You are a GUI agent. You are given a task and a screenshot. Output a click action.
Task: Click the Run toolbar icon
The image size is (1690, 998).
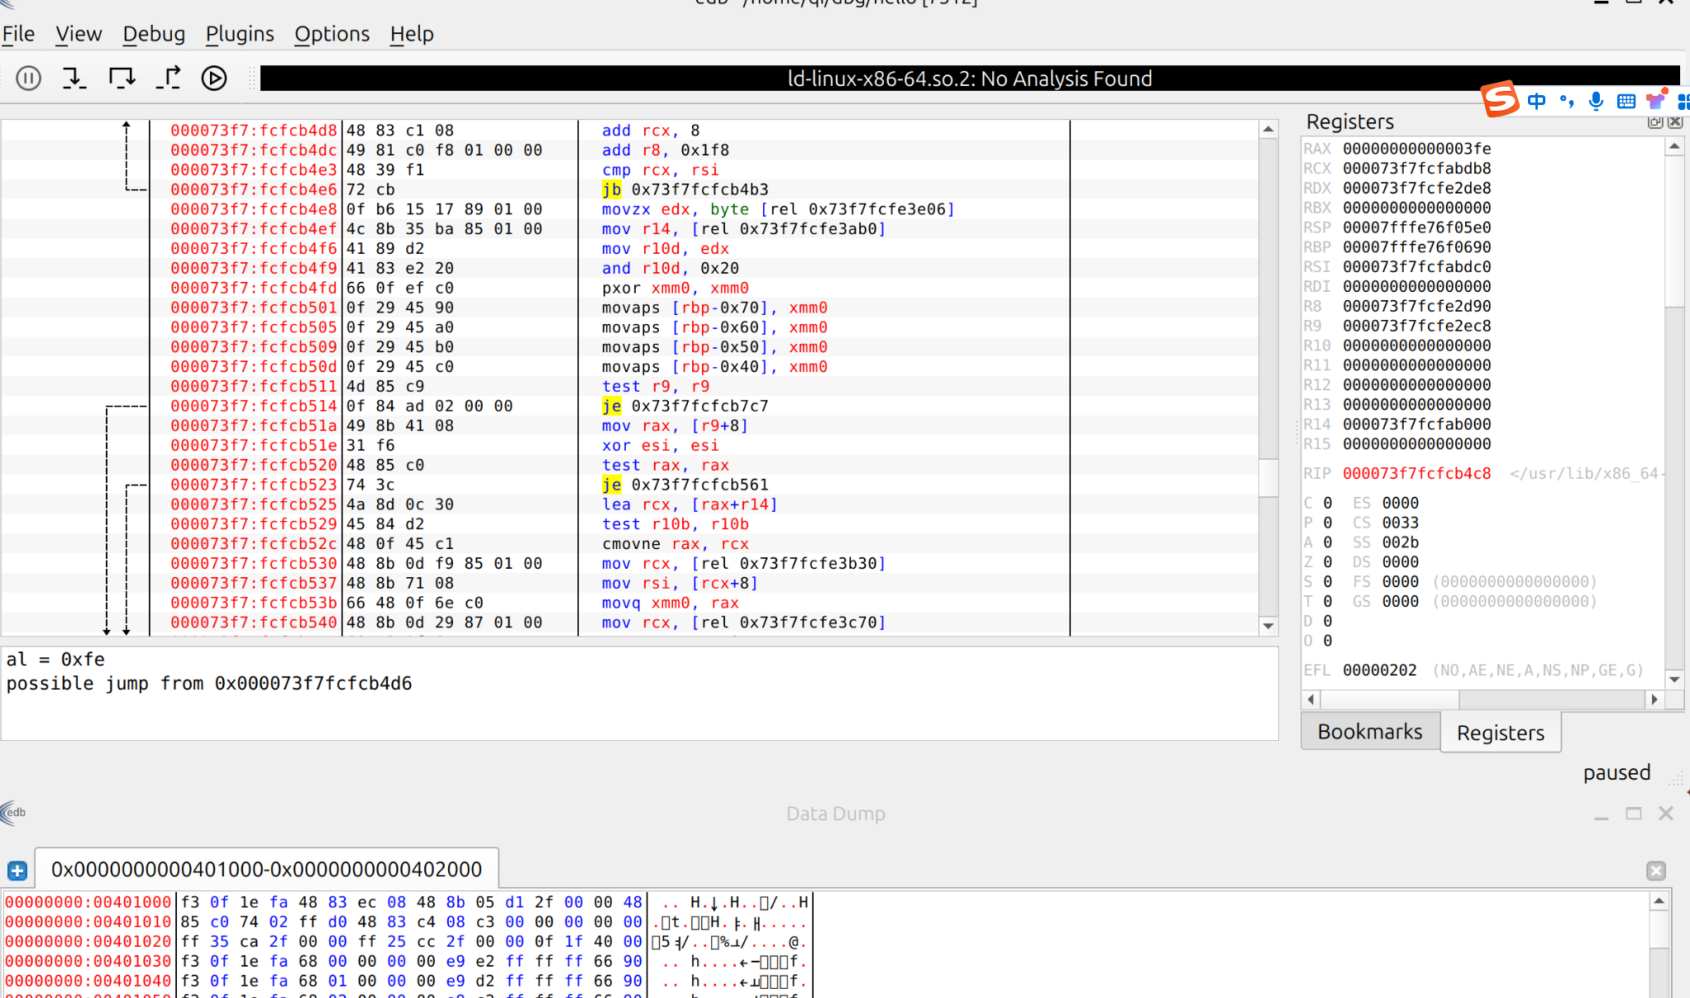(214, 79)
